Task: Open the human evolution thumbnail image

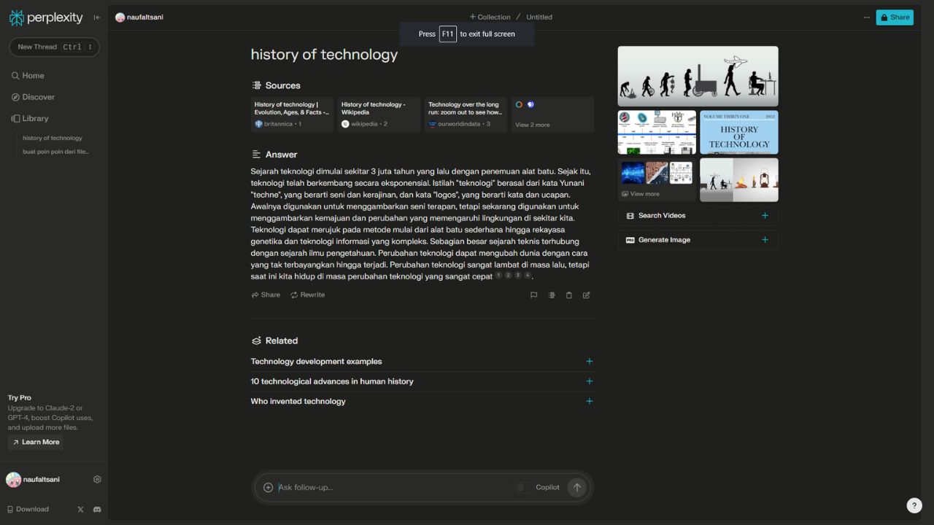Action: click(x=698, y=77)
